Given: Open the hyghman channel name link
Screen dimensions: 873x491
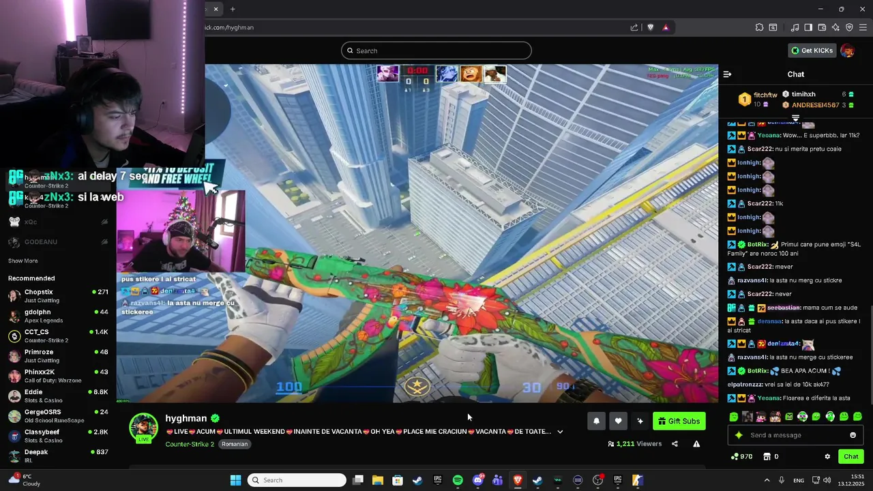Looking at the screenshot, I should pos(186,418).
